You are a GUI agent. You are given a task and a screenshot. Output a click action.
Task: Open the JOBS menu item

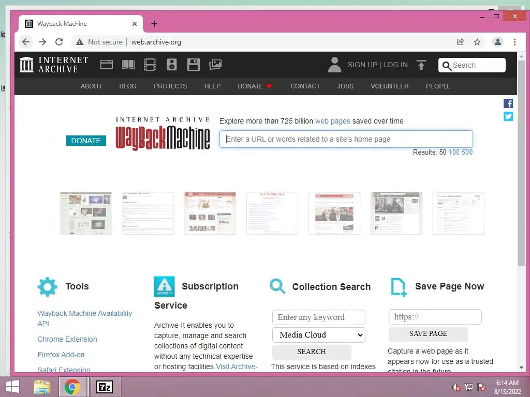pyautogui.click(x=345, y=86)
